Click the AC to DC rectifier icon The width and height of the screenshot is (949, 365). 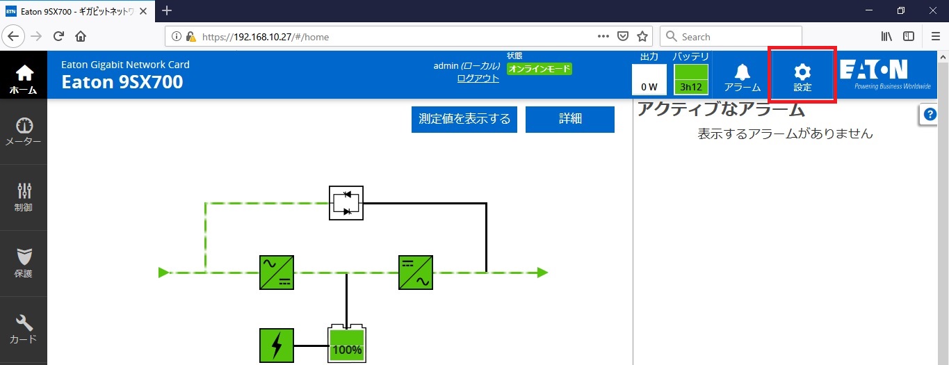tap(277, 273)
